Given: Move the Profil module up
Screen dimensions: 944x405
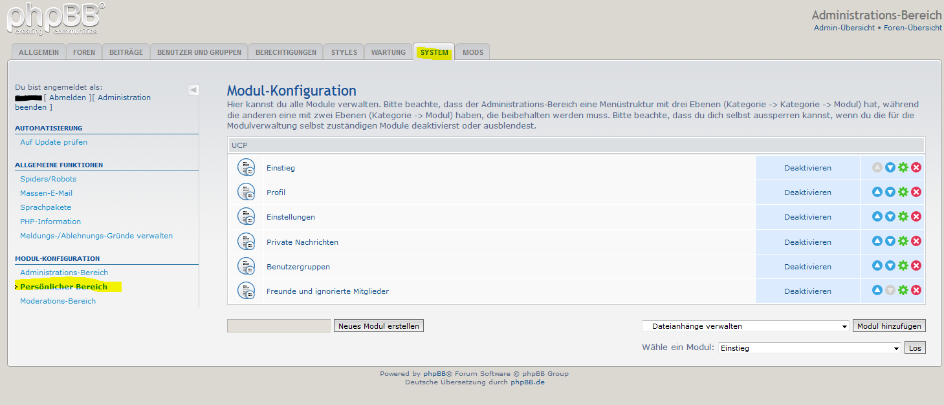Looking at the screenshot, I should pyautogui.click(x=877, y=192).
